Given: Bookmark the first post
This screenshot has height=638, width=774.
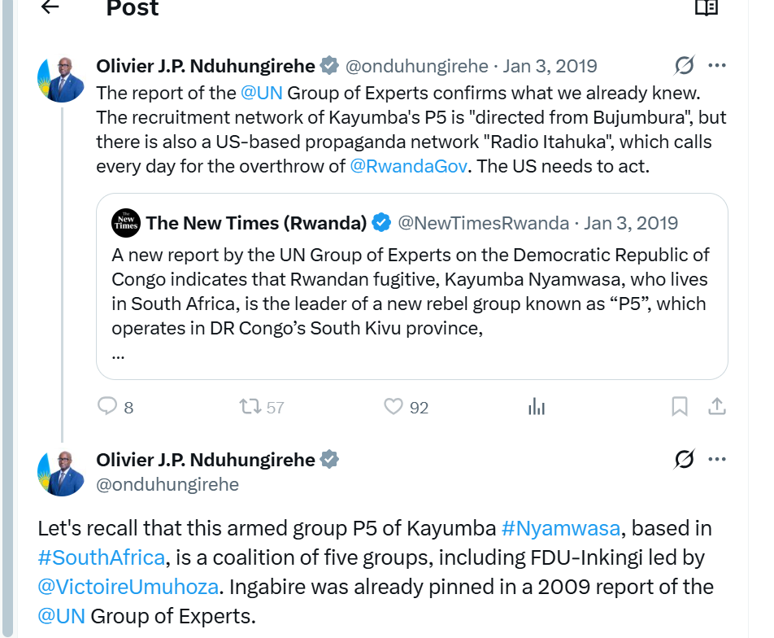Looking at the screenshot, I should pos(680,406).
